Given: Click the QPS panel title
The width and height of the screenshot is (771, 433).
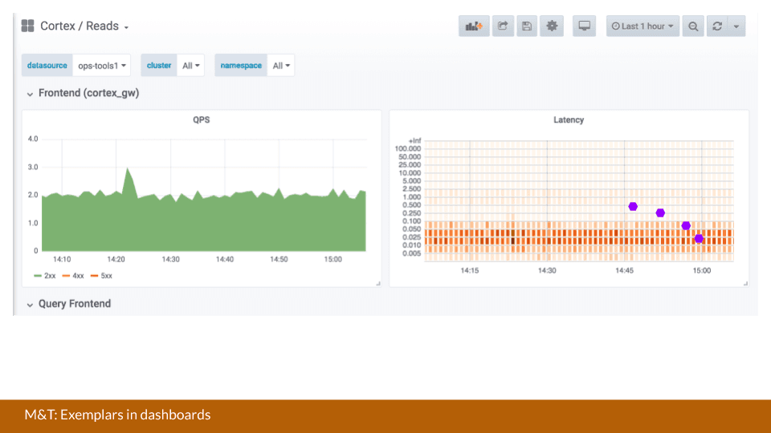Looking at the screenshot, I should pos(201,119).
